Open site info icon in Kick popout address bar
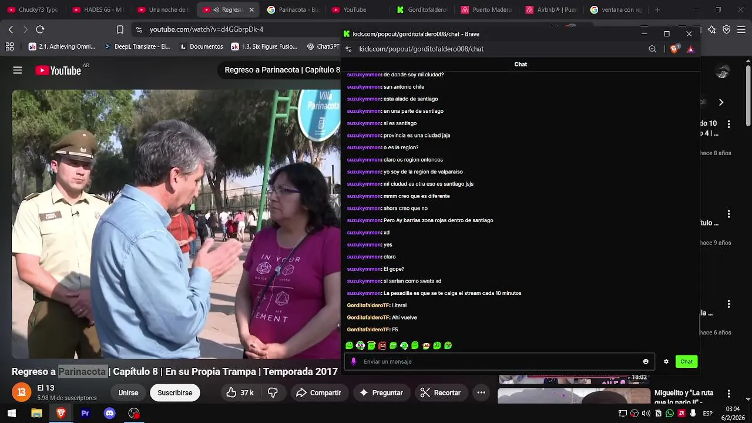 (x=348, y=49)
